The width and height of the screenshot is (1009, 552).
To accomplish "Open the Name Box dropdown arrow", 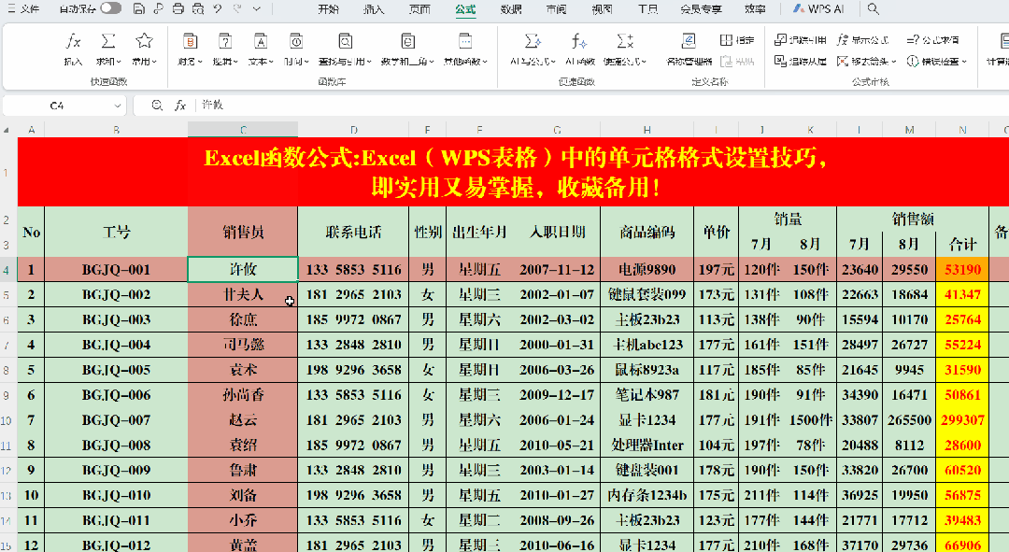I will pos(117,106).
